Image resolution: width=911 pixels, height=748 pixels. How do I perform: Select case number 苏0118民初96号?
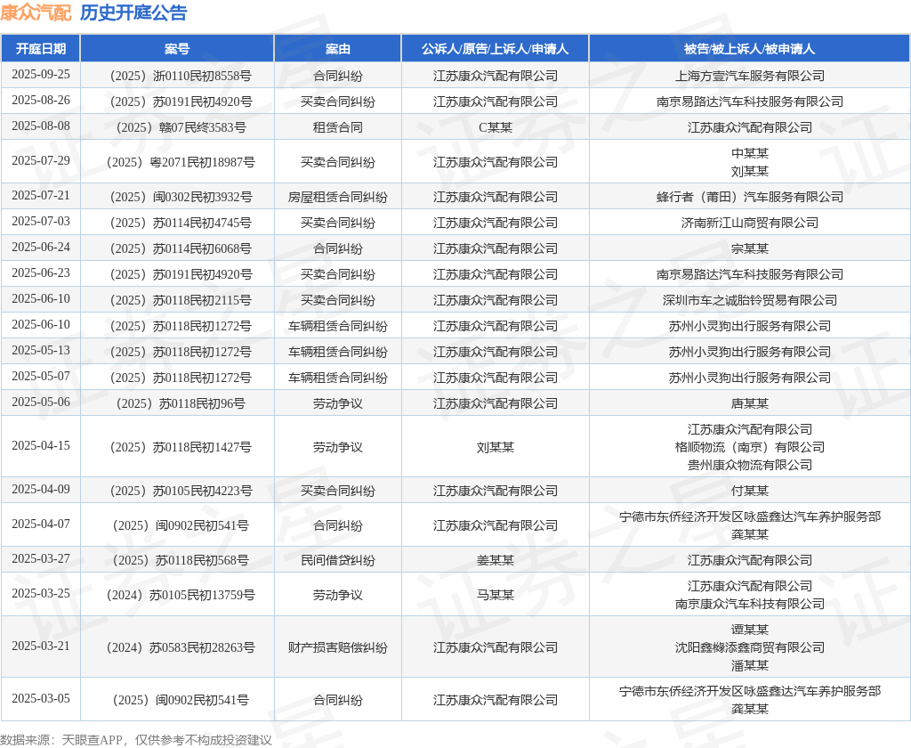181,403
